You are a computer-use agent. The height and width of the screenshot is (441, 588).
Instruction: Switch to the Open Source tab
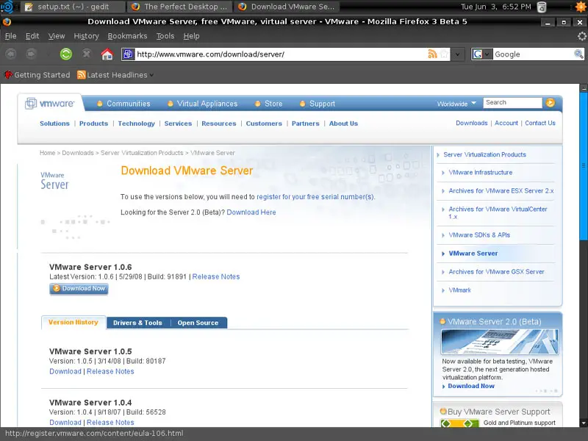(198, 323)
